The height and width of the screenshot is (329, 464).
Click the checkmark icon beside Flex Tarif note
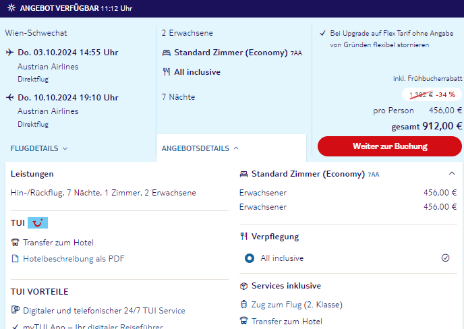[x=322, y=33]
